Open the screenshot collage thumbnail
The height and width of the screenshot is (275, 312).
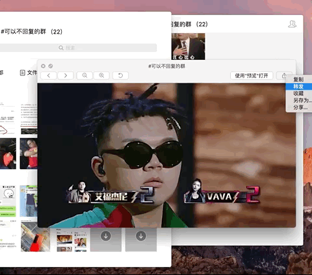coord(71,240)
